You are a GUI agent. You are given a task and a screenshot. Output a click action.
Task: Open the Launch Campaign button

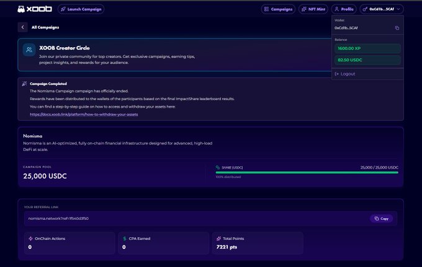(x=81, y=9)
